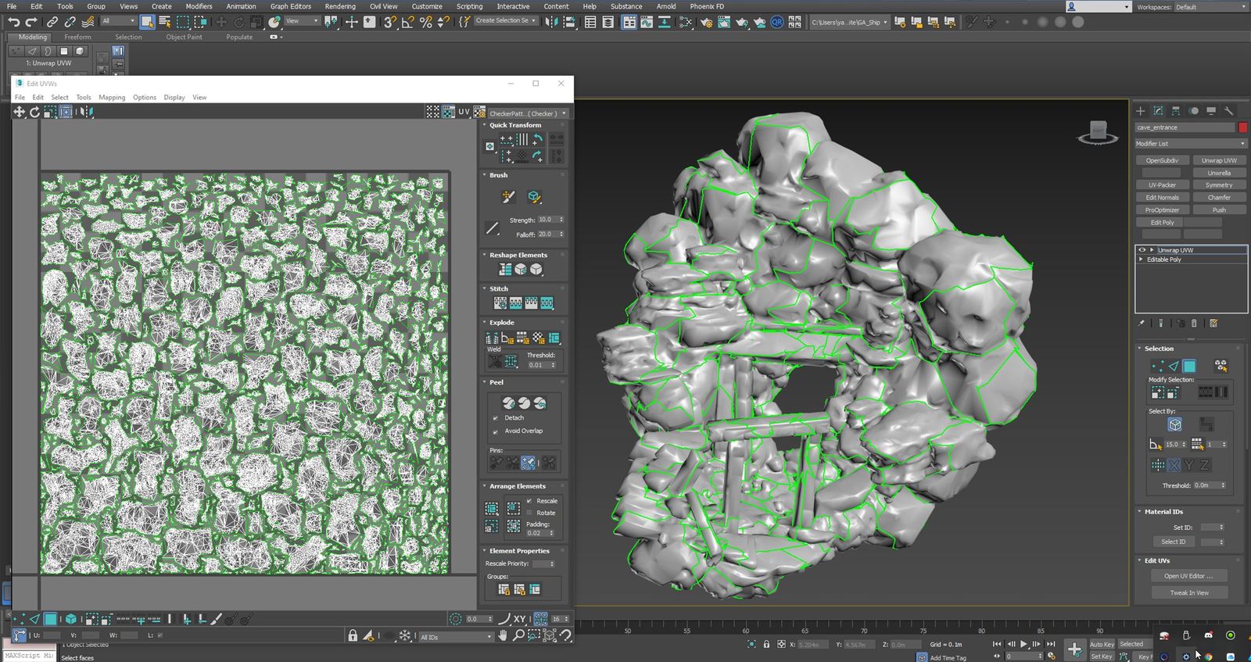Toggle the Avoid Overlap checkbox
Image resolution: width=1251 pixels, height=662 pixels.
coord(496,431)
